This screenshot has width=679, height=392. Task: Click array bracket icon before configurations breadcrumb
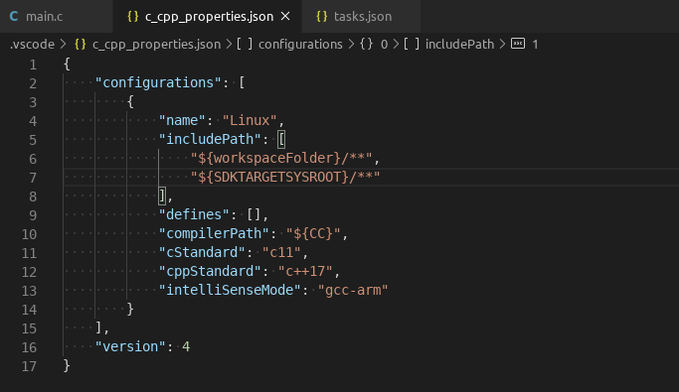[245, 44]
